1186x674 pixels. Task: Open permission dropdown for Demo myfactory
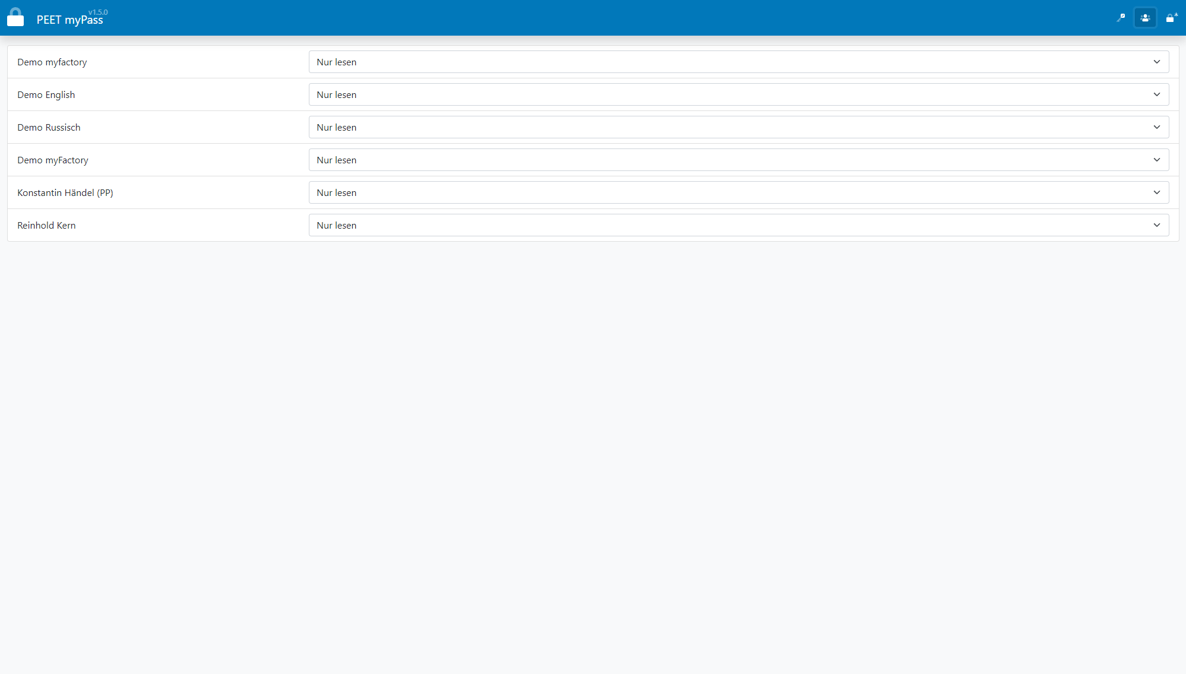pos(738,62)
